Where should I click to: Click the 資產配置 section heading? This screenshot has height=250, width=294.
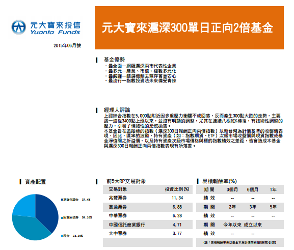click(36, 182)
